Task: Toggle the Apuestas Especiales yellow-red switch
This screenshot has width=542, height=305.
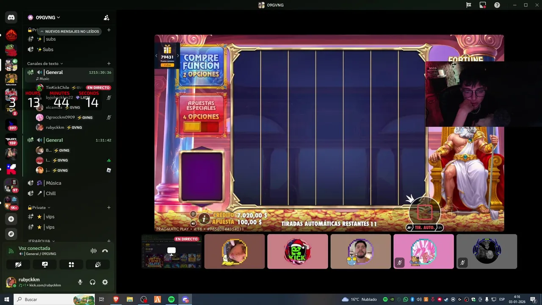Action: tap(201, 127)
